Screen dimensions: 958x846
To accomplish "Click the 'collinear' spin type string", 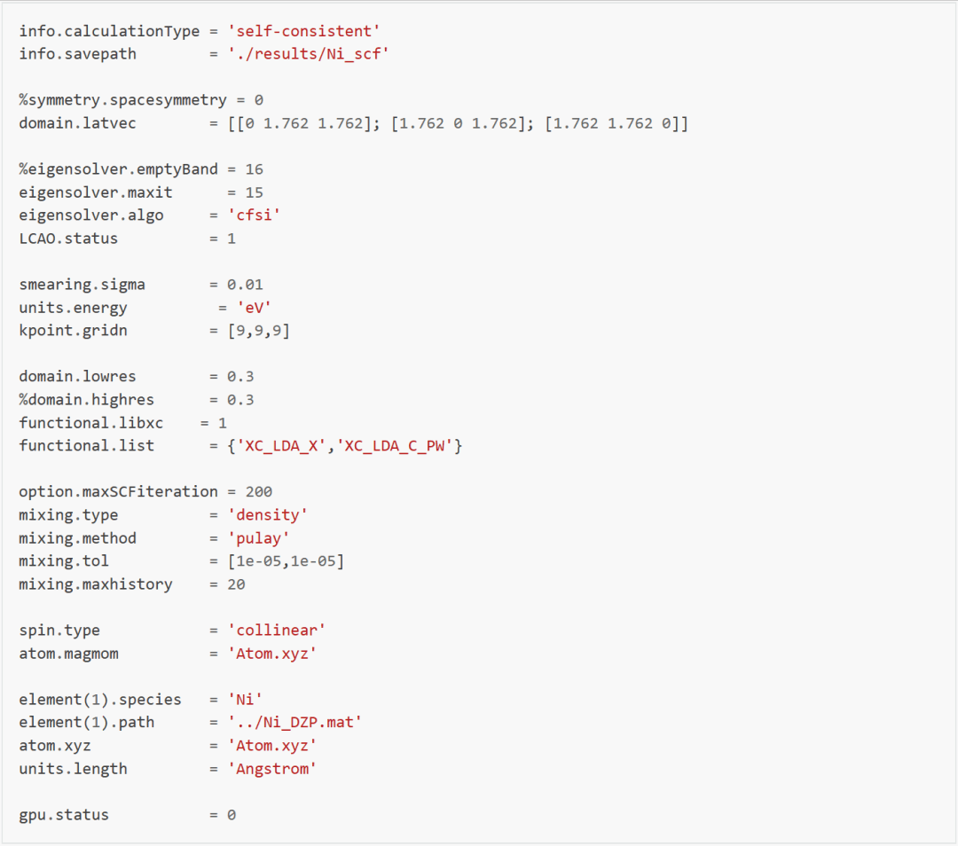I will 277,631.
